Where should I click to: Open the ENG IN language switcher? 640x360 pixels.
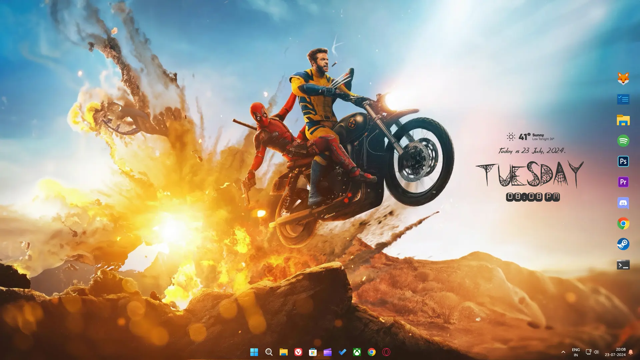pyautogui.click(x=576, y=352)
